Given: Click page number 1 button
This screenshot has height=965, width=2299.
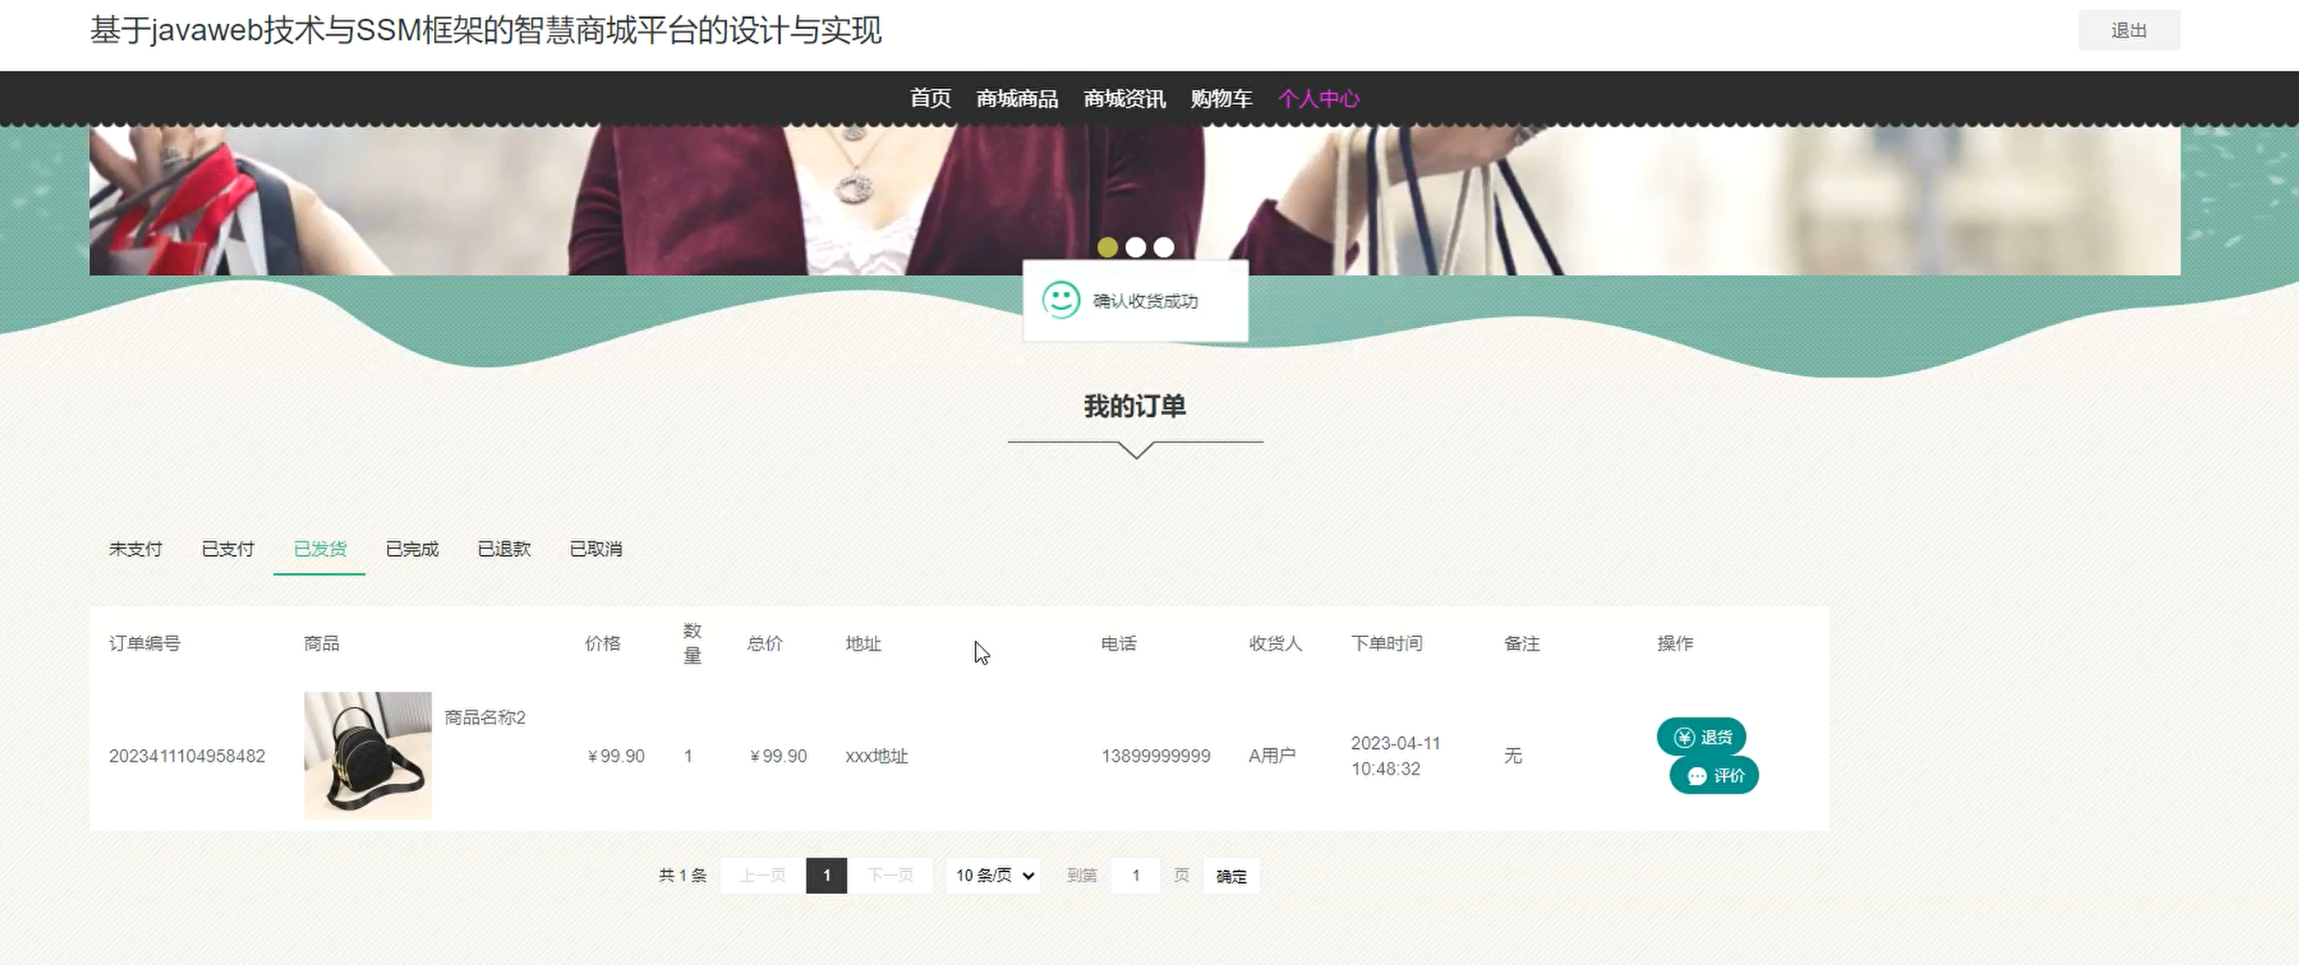Looking at the screenshot, I should click(x=826, y=876).
